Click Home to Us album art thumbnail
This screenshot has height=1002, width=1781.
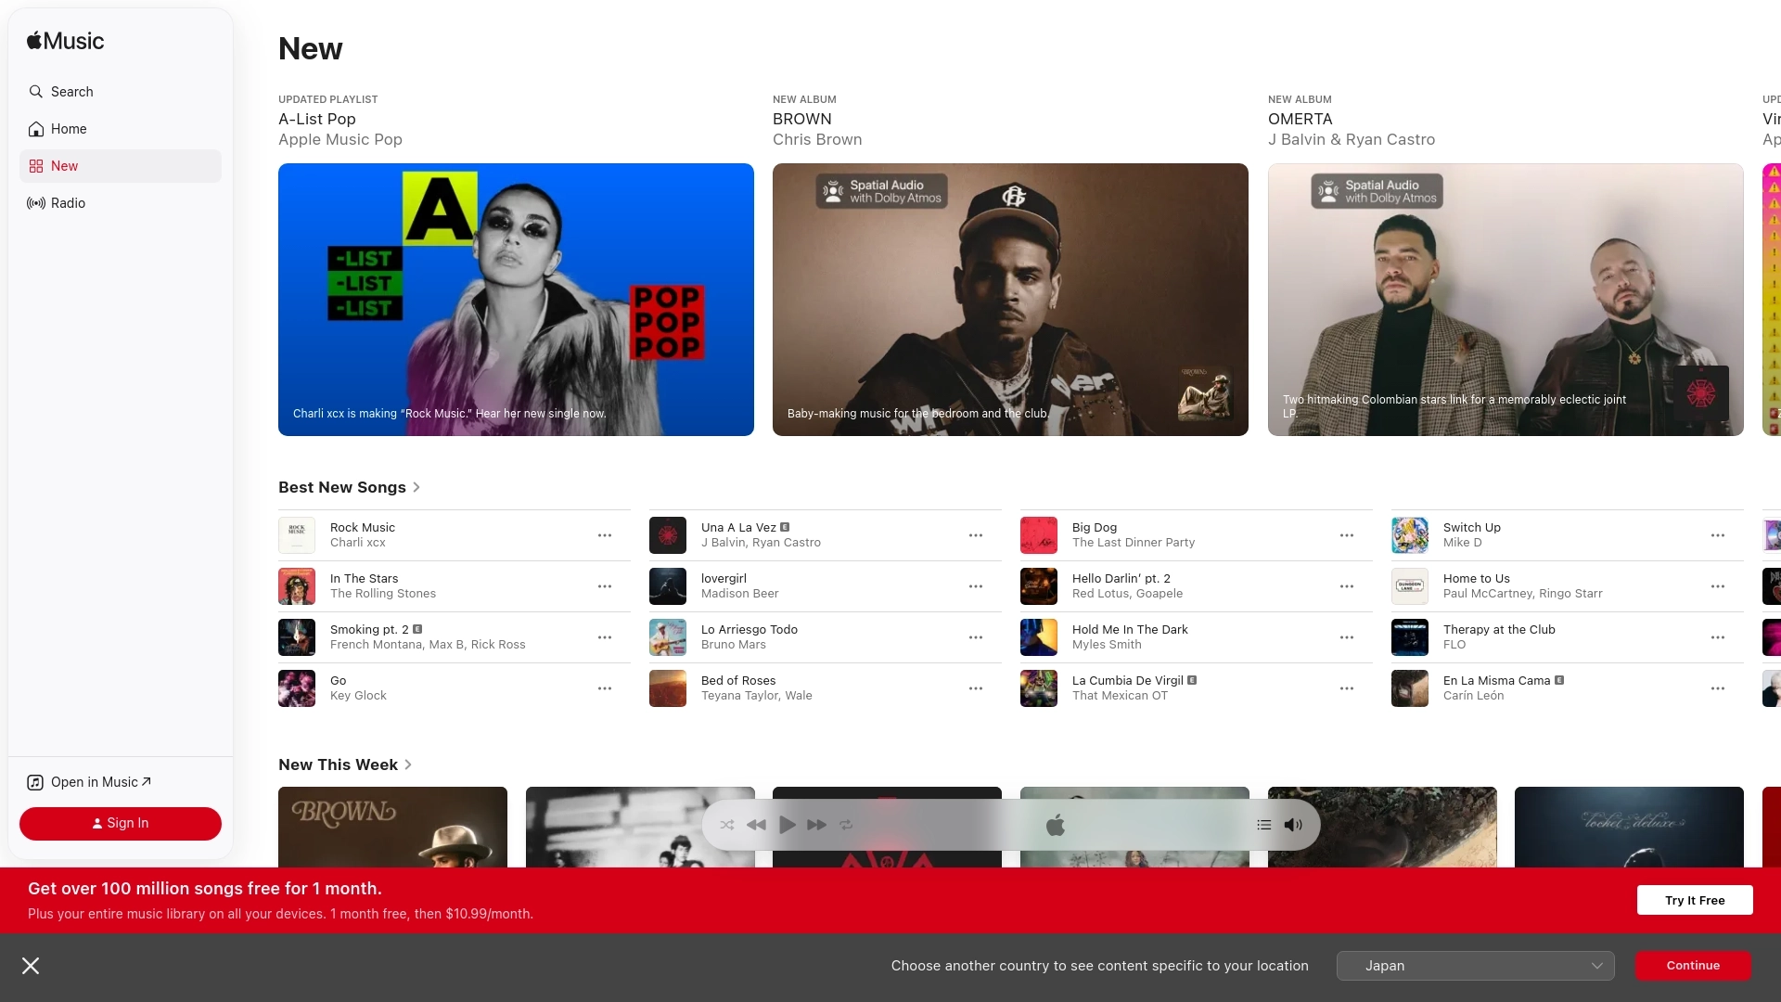tap(1410, 586)
